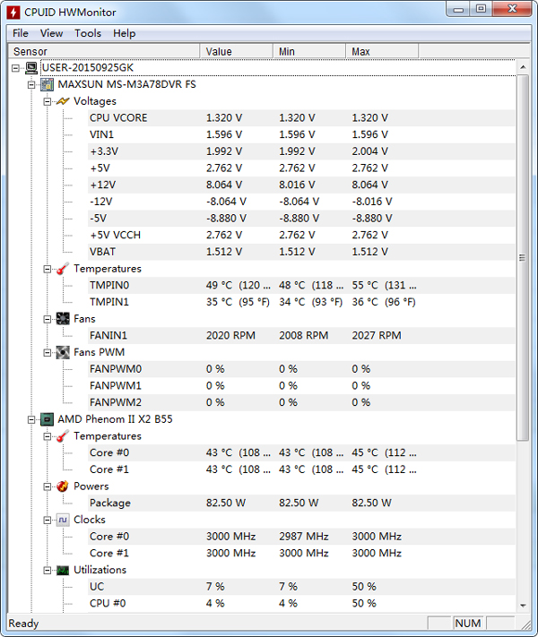This screenshot has height=637, width=538.
Task: Maximize the HWMonitor window
Action: (482, 9)
